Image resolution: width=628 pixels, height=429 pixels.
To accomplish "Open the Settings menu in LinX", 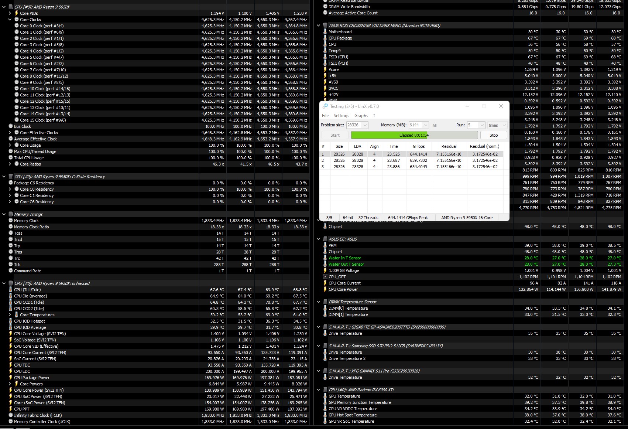I will tap(342, 116).
